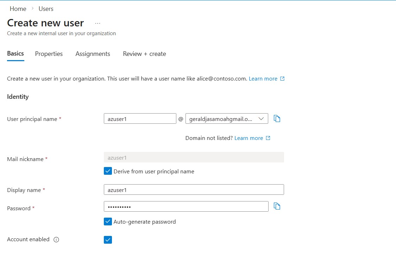Click Learn more for unlisted domain
Viewport: 396px width, 263px height.
coord(249,138)
